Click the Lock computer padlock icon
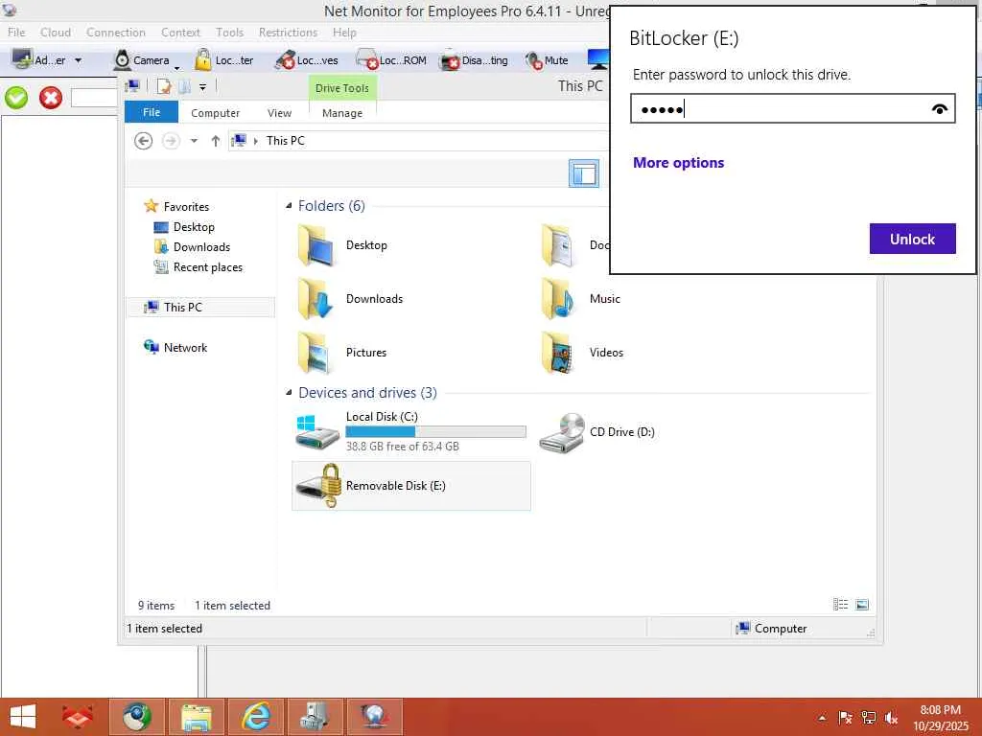The width and height of the screenshot is (982, 736). [x=203, y=60]
